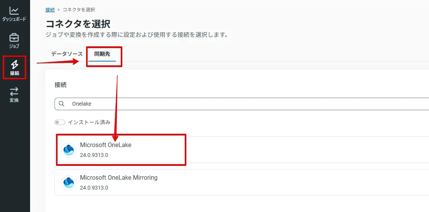Switch to the データソース tab
Image resolution: width=429 pixels, height=212 pixels.
click(67, 54)
